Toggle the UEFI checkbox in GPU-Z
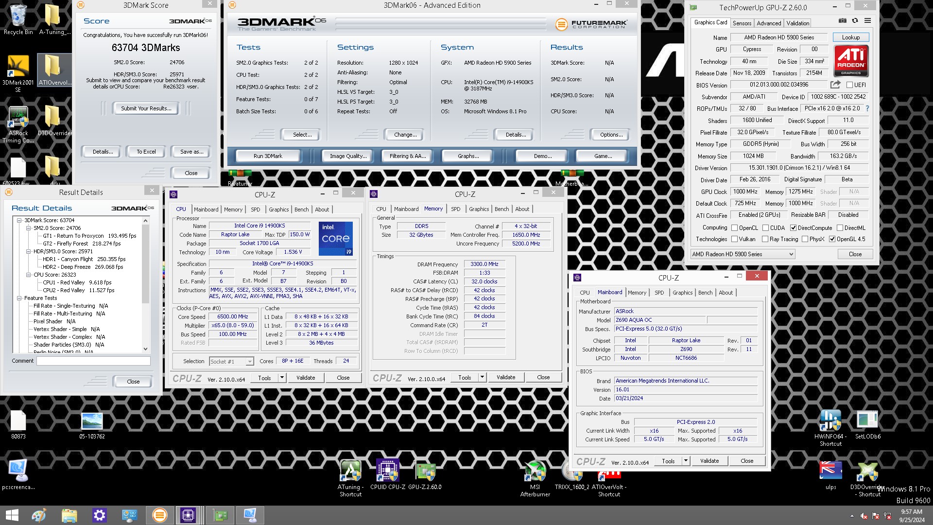 tap(849, 85)
